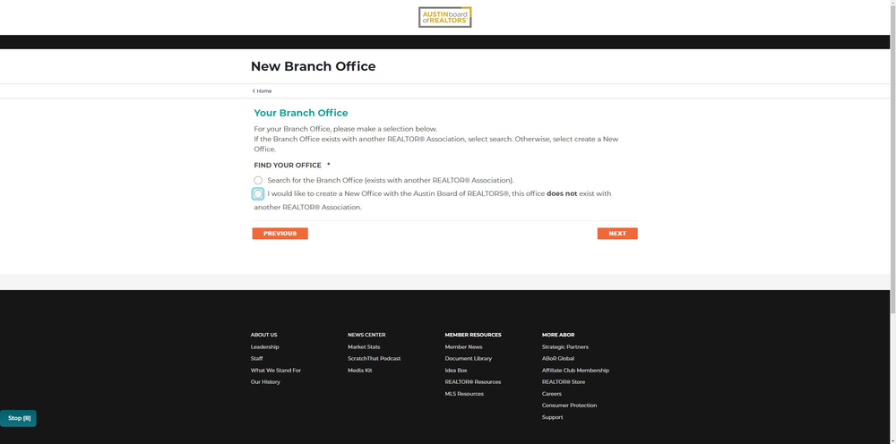Image resolution: width=896 pixels, height=444 pixels.
Task: Click the Austin Board of REALTORS logo
Action: pos(444,17)
